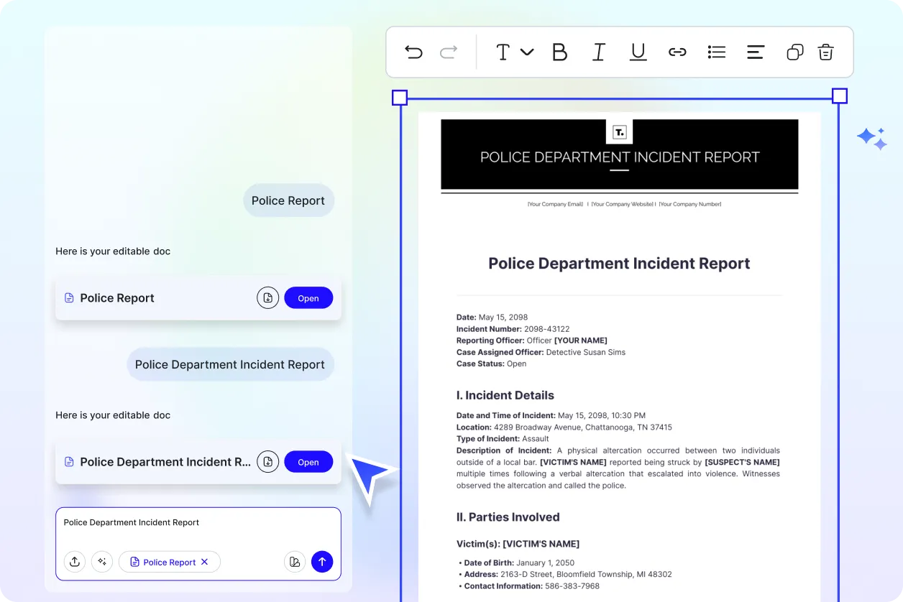Click the undo arrow in toolbar
Image resolution: width=903 pixels, height=602 pixels.
[x=413, y=52]
